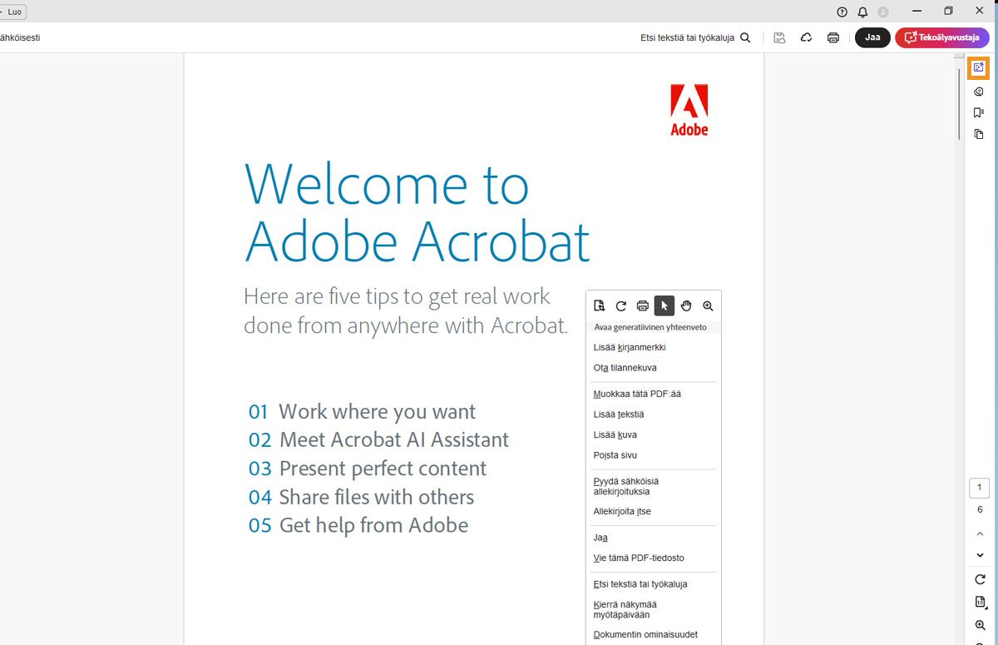This screenshot has width=998, height=645.
Task: Click the marquee zoom icon in context toolbar
Action: [x=708, y=306]
